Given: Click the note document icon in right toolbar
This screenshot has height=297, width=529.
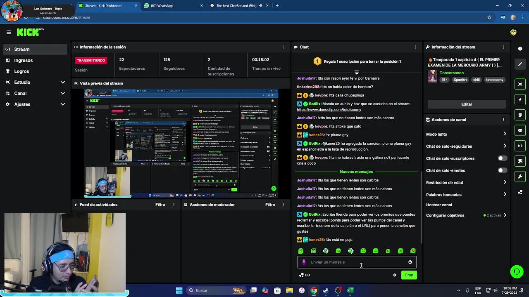Looking at the screenshot, I should [x=520, y=115].
